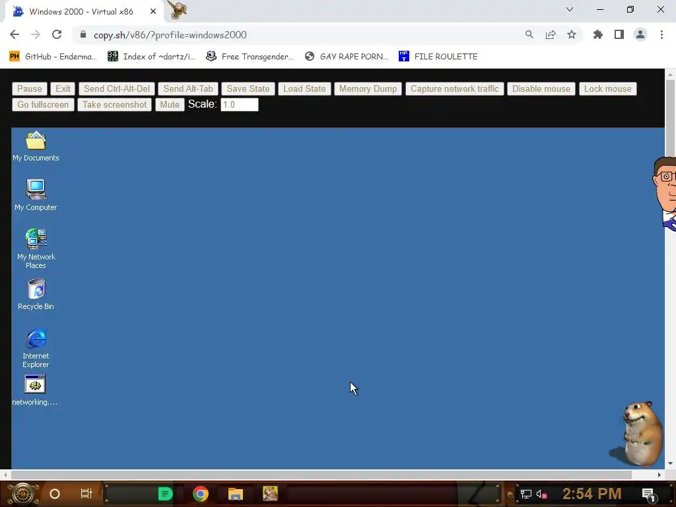Click Save State button
The image size is (676, 507).
tap(248, 89)
